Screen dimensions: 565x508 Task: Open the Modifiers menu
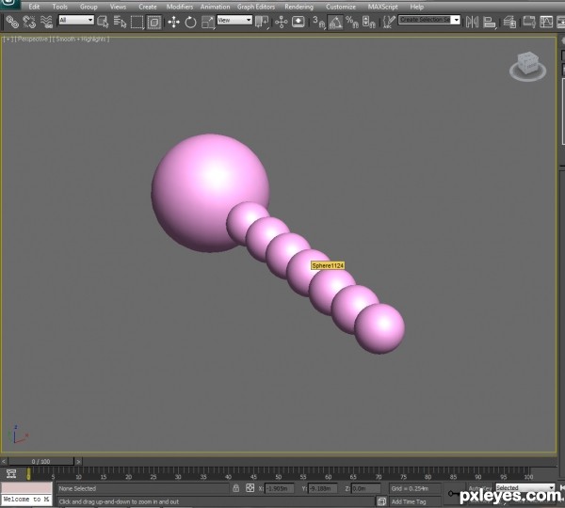[180, 7]
